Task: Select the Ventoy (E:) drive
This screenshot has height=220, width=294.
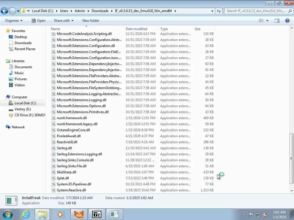Action: [x=23, y=109]
